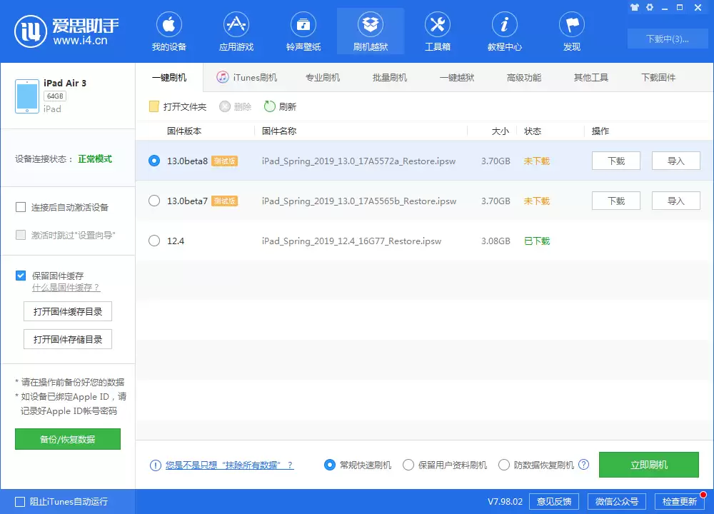The width and height of the screenshot is (714, 514).
Task: Click the iTunes icon on iTunes刷机 tab
Action: tap(222, 77)
